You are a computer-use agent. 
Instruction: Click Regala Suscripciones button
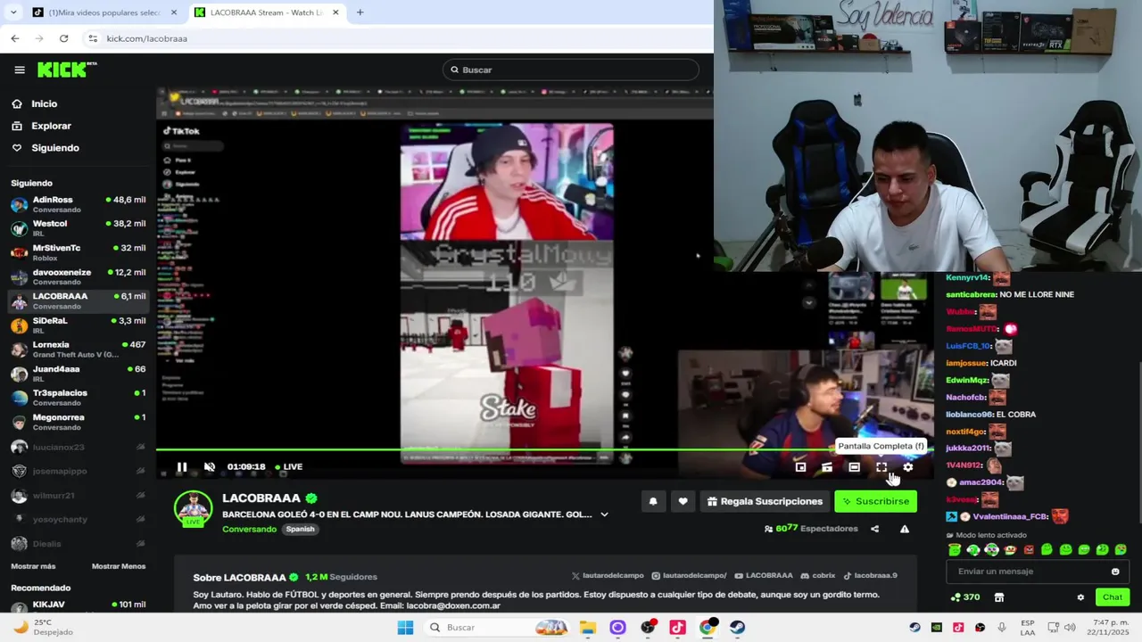765,501
